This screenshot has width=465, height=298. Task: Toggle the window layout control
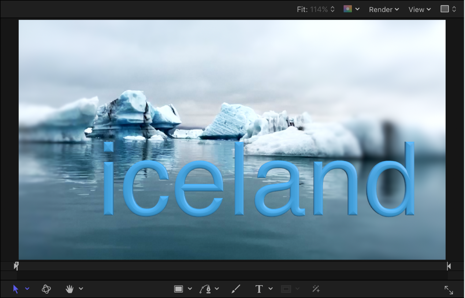447,8
